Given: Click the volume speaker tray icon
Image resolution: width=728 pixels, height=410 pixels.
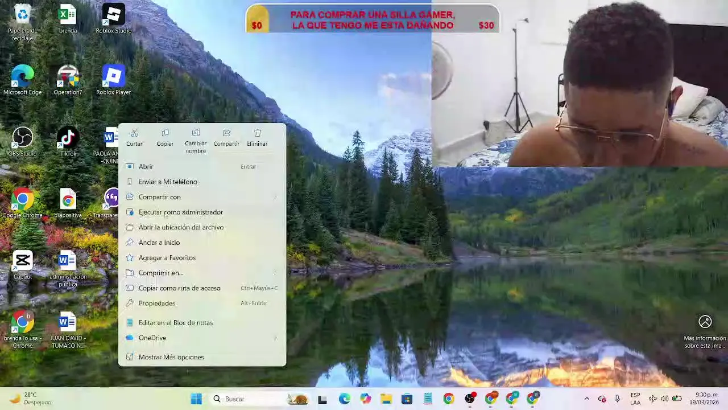Looking at the screenshot, I should point(664,399).
